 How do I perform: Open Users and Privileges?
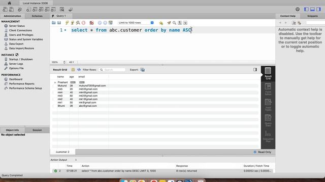(21, 35)
